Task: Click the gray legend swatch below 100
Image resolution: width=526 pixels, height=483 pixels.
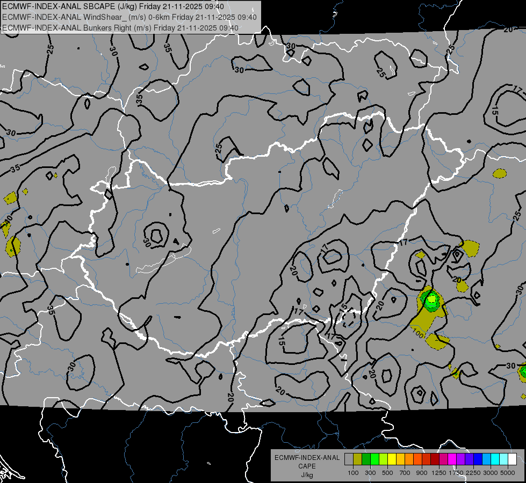Action: click(x=349, y=459)
